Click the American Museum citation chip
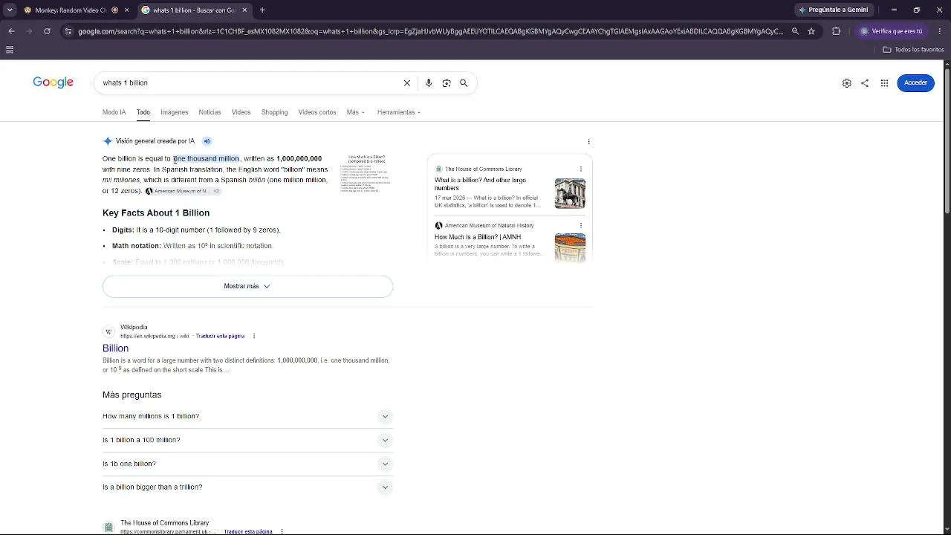This screenshot has width=951, height=535. 183,192
